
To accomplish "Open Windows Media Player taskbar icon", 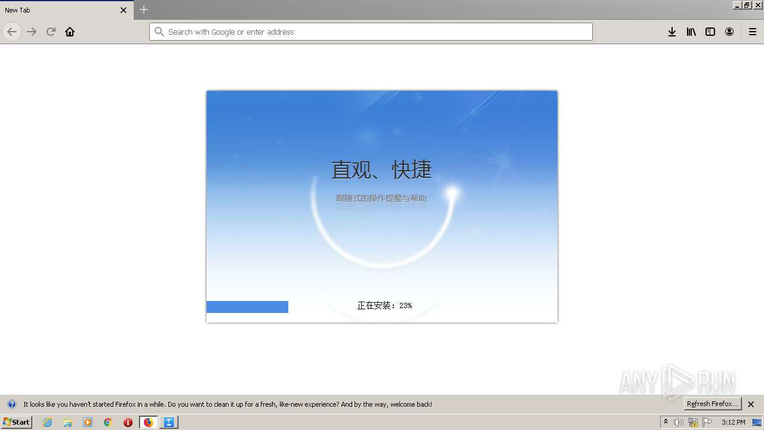I will [x=88, y=422].
